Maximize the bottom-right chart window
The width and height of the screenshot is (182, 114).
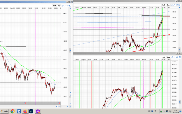pyautogui.click(x=179, y=53)
